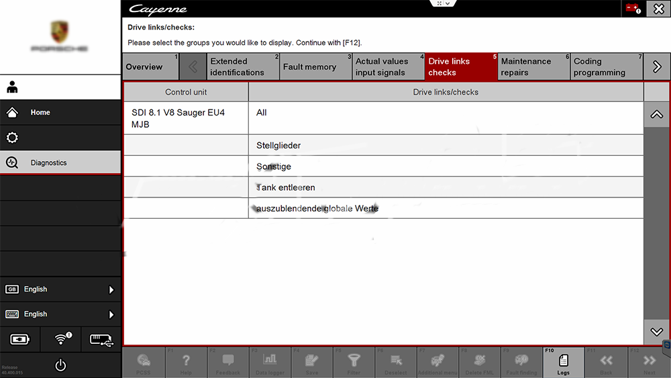Go to Home in sidebar
Screen dimensions: 671x378
coord(60,112)
